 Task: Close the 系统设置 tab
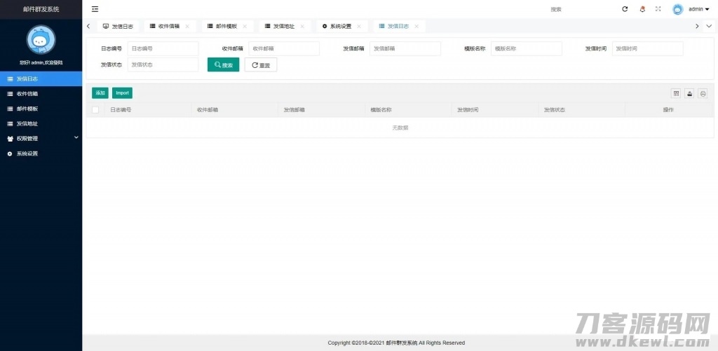pos(359,26)
